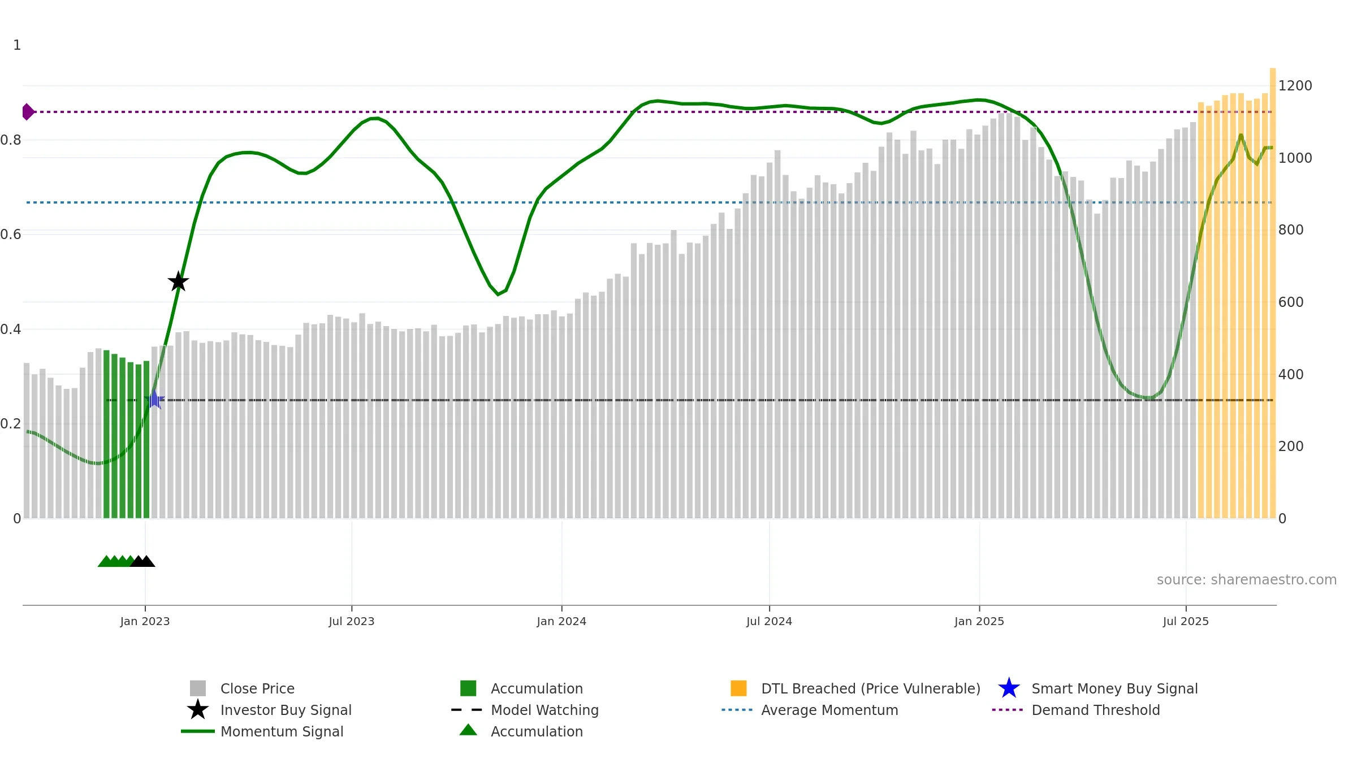Image resolution: width=1357 pixels, height=763 pixels.
Task: Click the green triangle Accumulation legend icon
Action: [468, 730]
